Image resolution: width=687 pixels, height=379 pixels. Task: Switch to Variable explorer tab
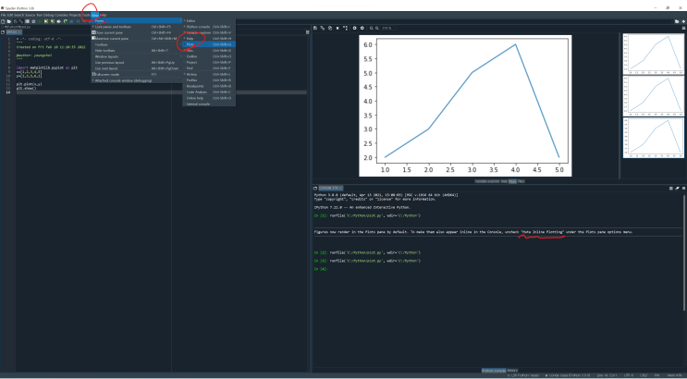pyautogui.click(x=487, y=181)
